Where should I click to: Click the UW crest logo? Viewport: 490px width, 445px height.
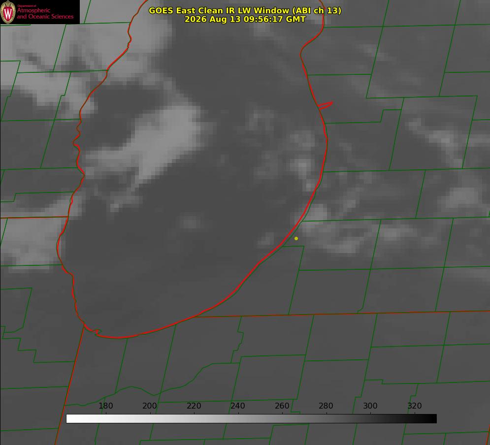tap(8, 12)
